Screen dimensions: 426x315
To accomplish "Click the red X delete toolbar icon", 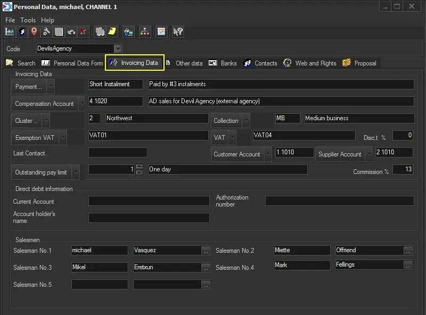I will coord(83,32).
